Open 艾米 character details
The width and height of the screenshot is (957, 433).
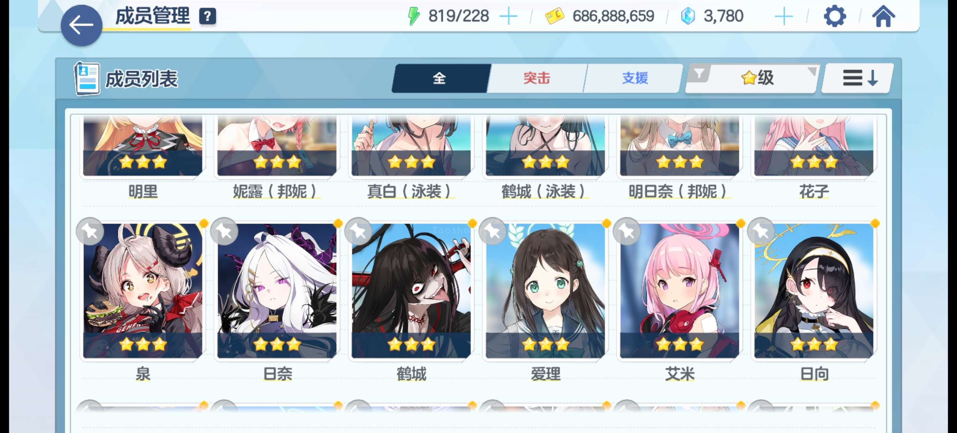tap(679, 290)
